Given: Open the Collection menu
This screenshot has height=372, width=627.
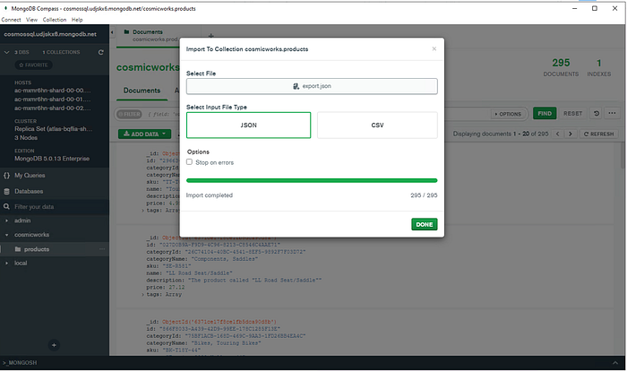Looking at the screenshot, I should tap(55, 20).
